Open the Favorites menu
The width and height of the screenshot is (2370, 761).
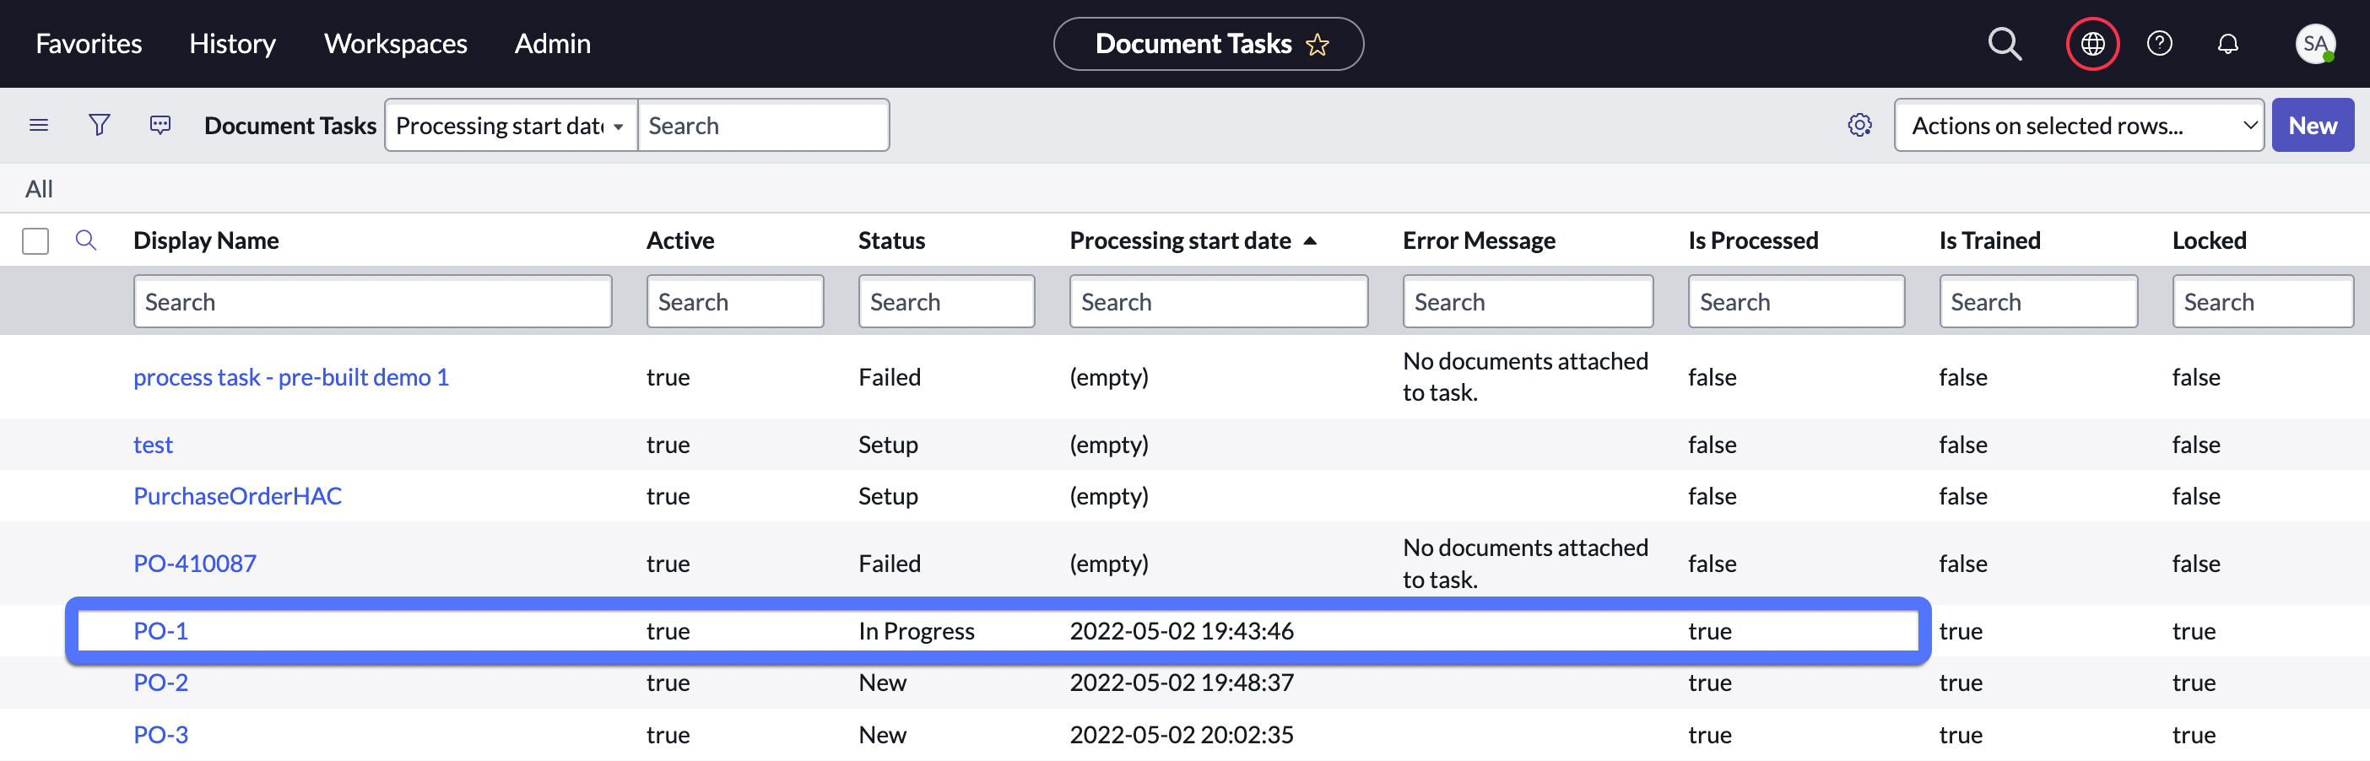tap(89, 43)
